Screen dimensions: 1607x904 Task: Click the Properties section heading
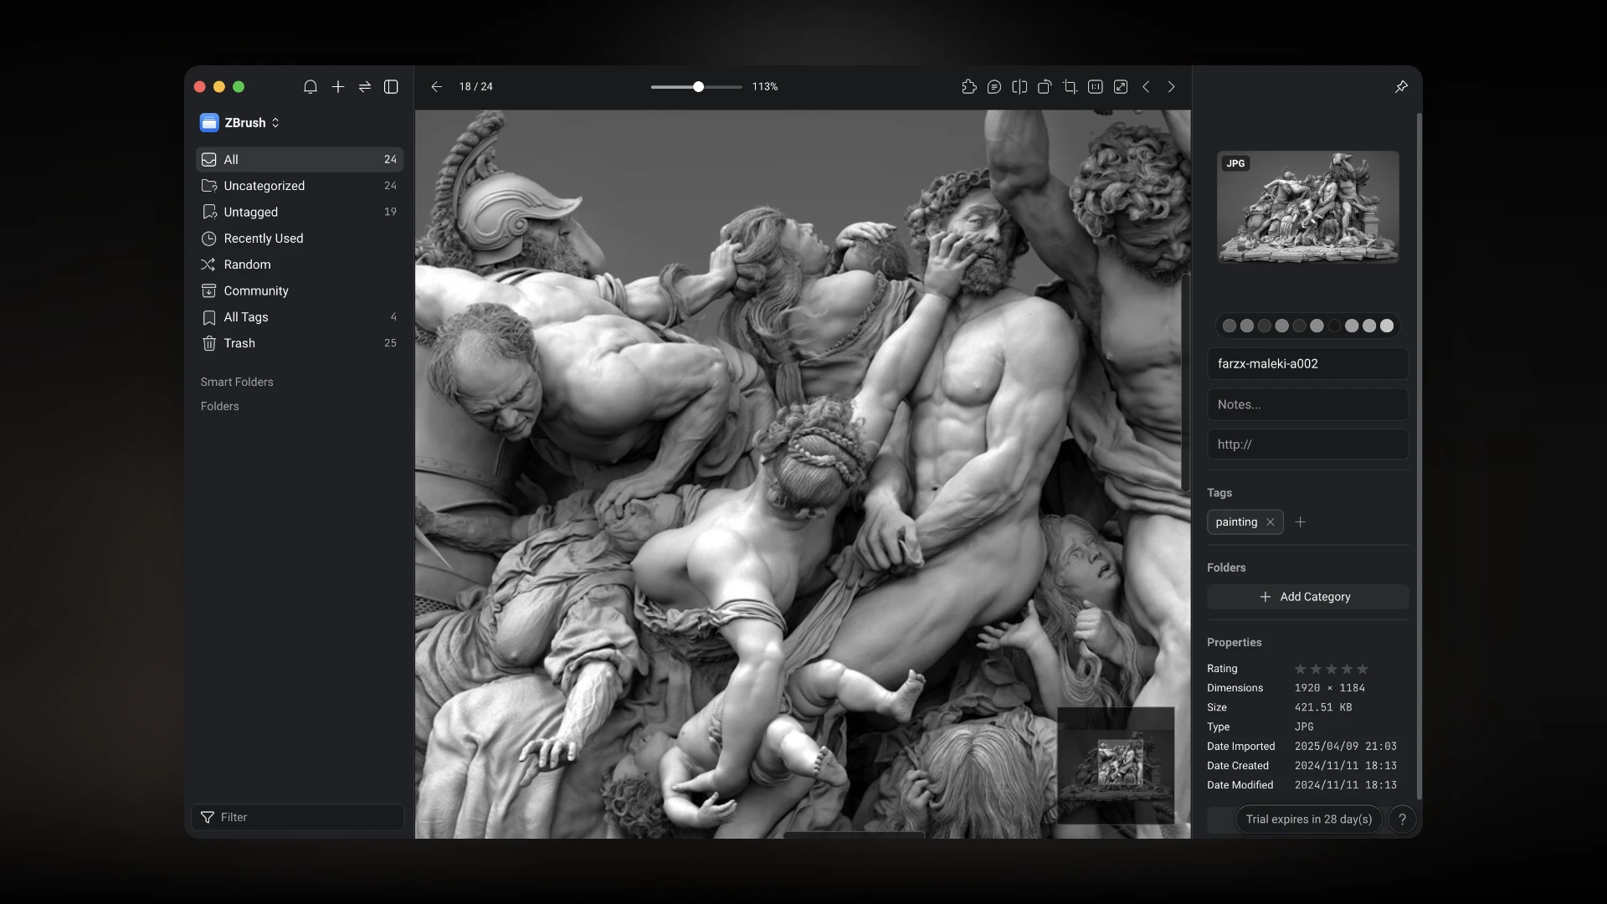pos(1234,643)
